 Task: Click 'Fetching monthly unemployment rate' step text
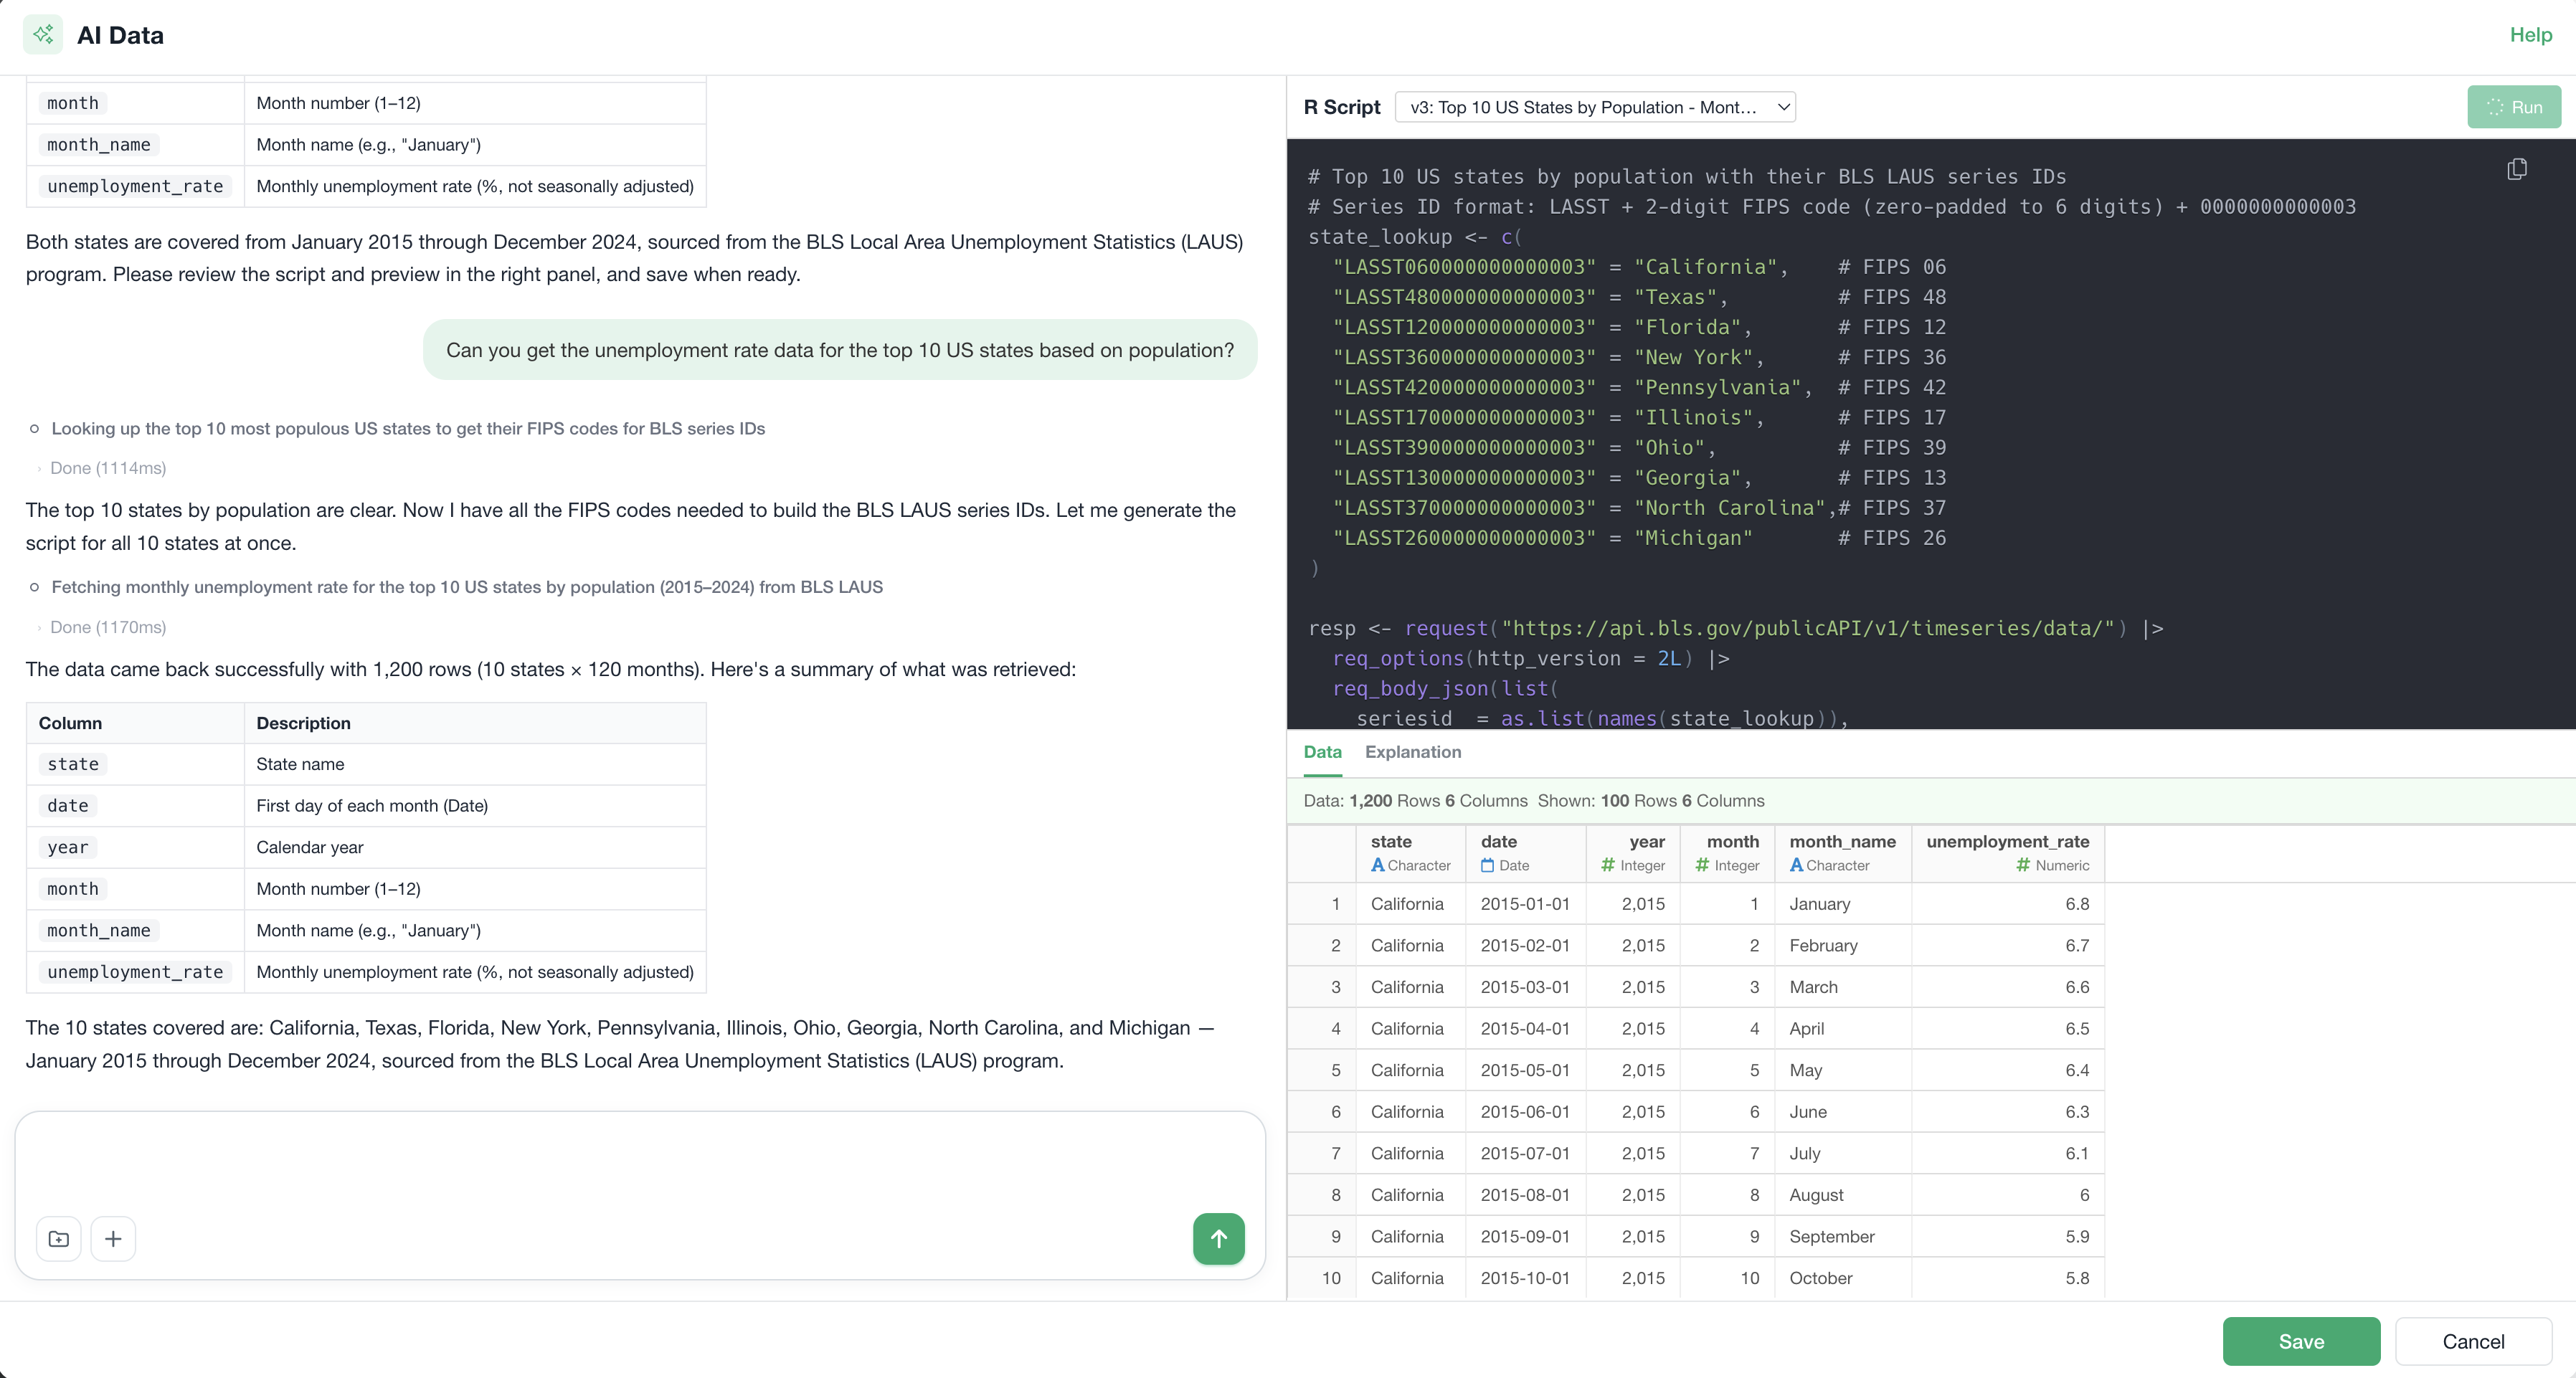(467, 587)
